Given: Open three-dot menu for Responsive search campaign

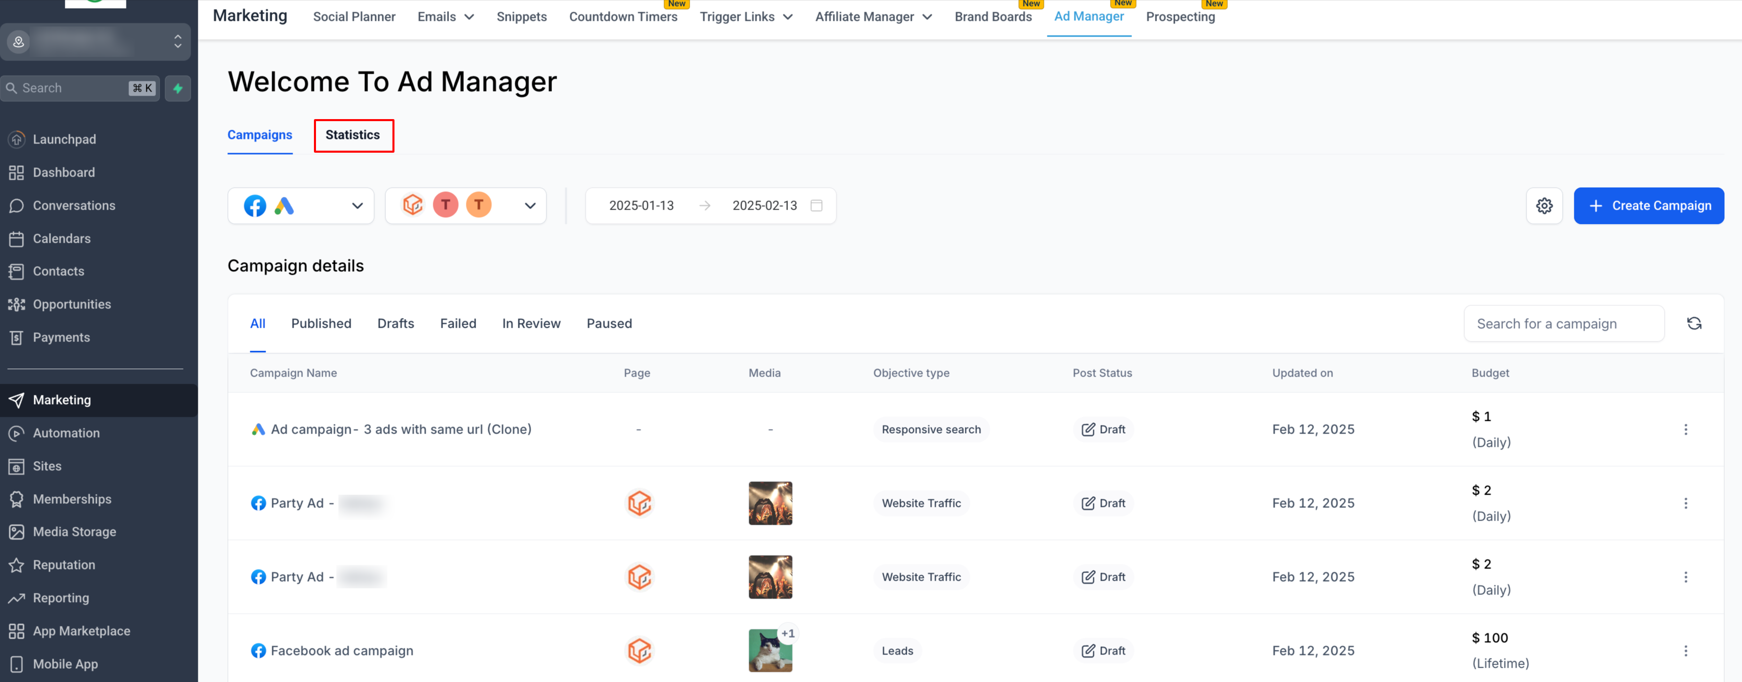Looking at the screenshot, I should pos(1685,430).
